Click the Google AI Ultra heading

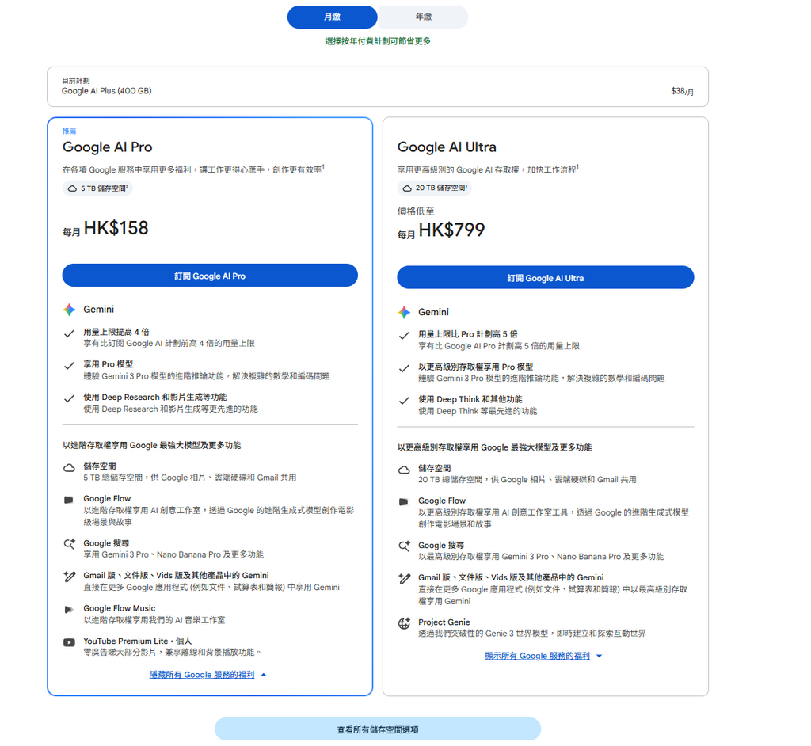pyautogui.click(x=447, y=147)
